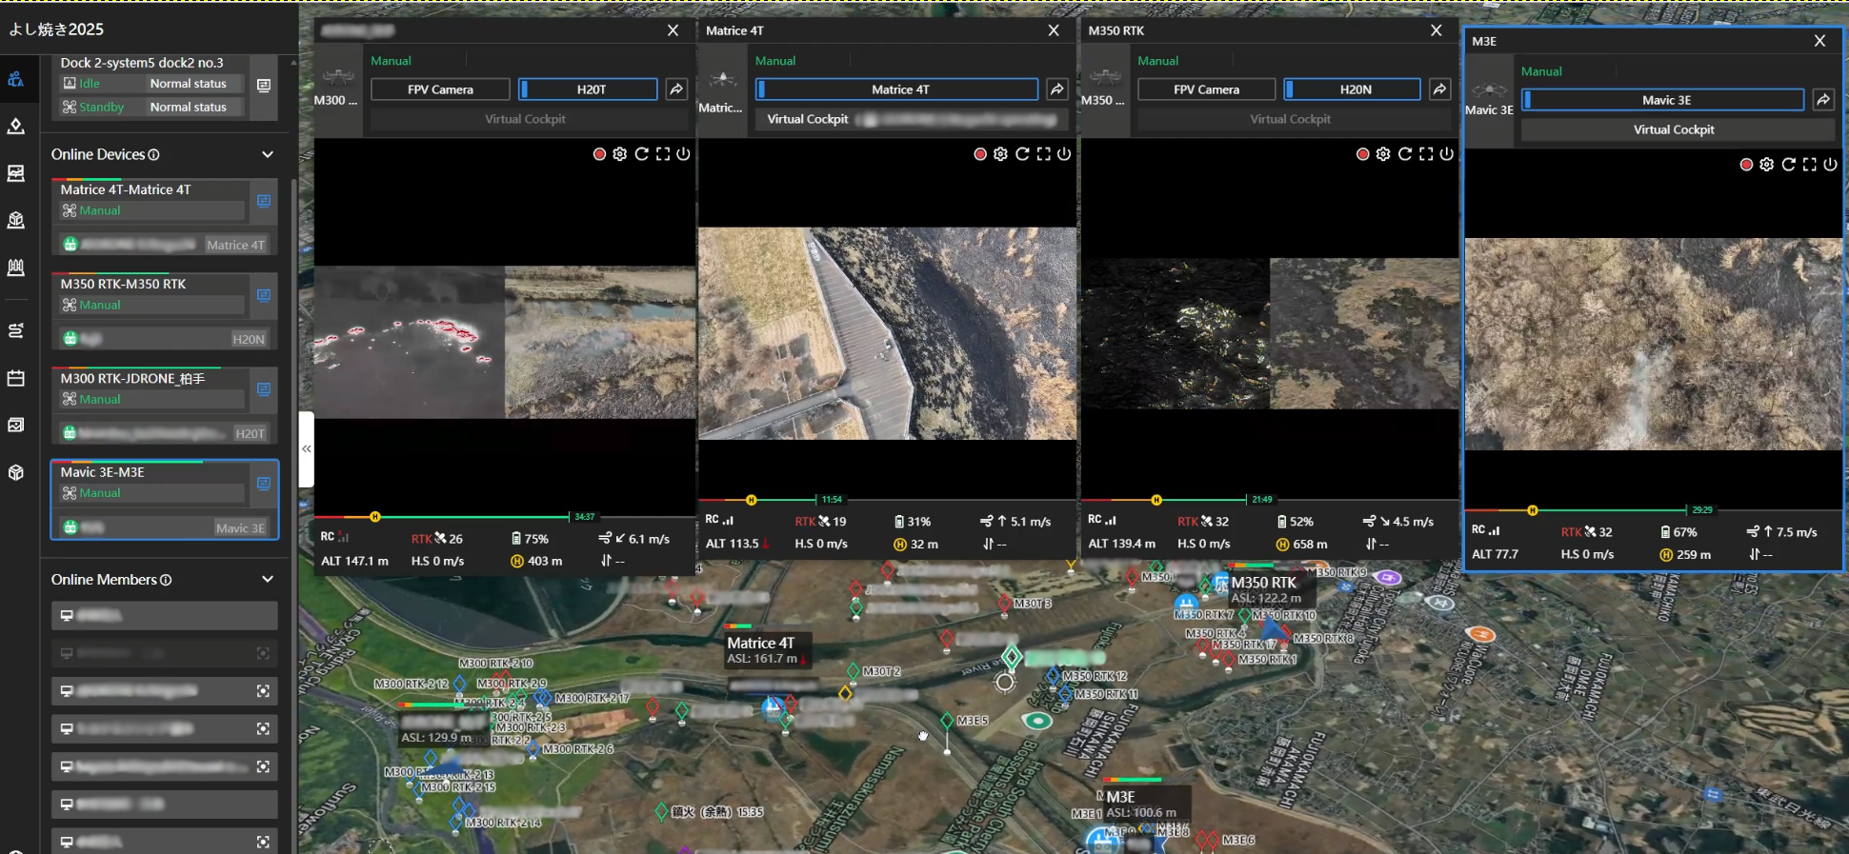Open the Team people icon in sidebar
The height and width of the screenshot is (854, 1849).
[x=16, y=79]
